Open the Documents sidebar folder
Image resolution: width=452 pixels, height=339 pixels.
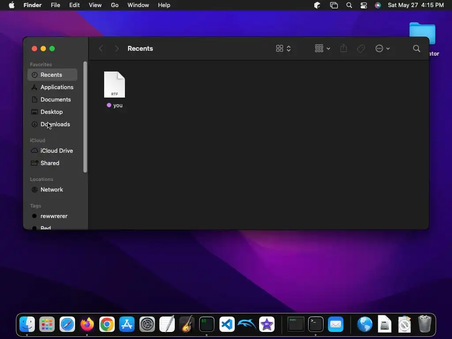[x=52, y=99]
